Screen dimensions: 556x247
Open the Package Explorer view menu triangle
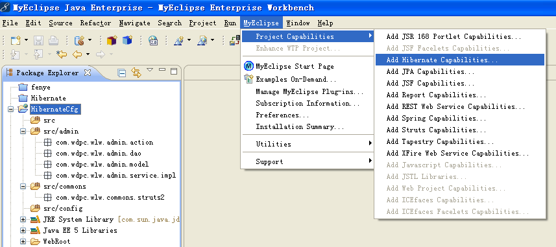point(150,70)
